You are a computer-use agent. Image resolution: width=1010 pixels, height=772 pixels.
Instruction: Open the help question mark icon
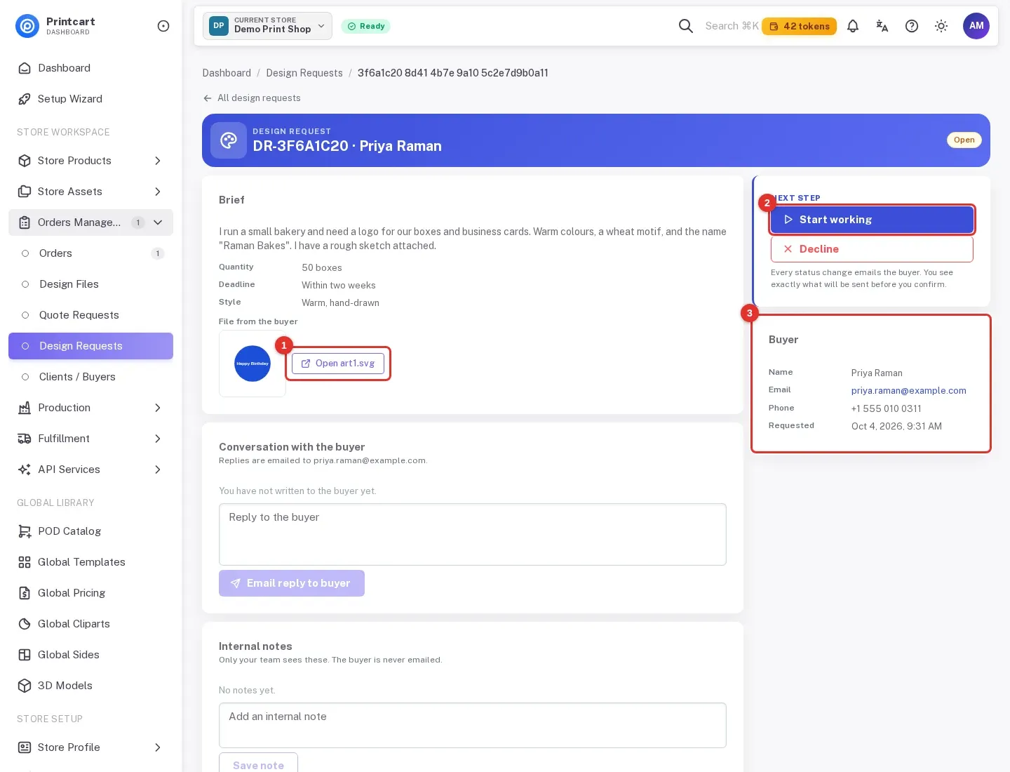pos(912,26)
